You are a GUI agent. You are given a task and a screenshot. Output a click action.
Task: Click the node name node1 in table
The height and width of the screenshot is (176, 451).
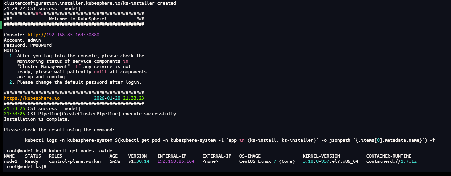point(11,161)
